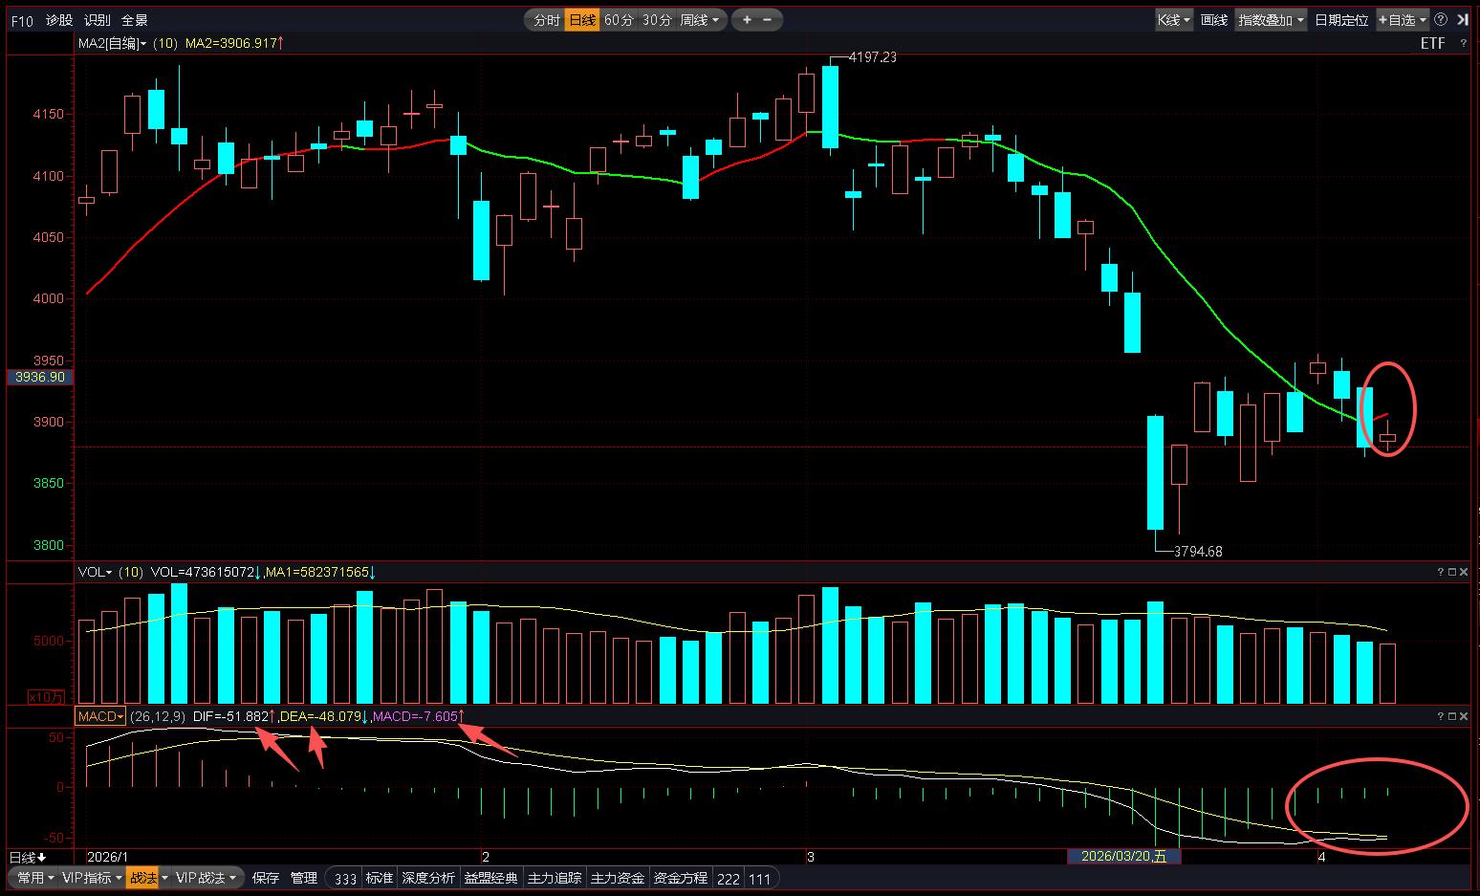Screen dimensions: 1480x896
Task: Maximize the MACD indicator panel
Action: pos(1451,716)
